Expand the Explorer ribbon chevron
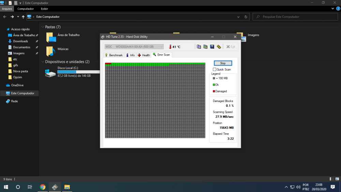Viewport: 341px width, 192px height. [333, 9]
